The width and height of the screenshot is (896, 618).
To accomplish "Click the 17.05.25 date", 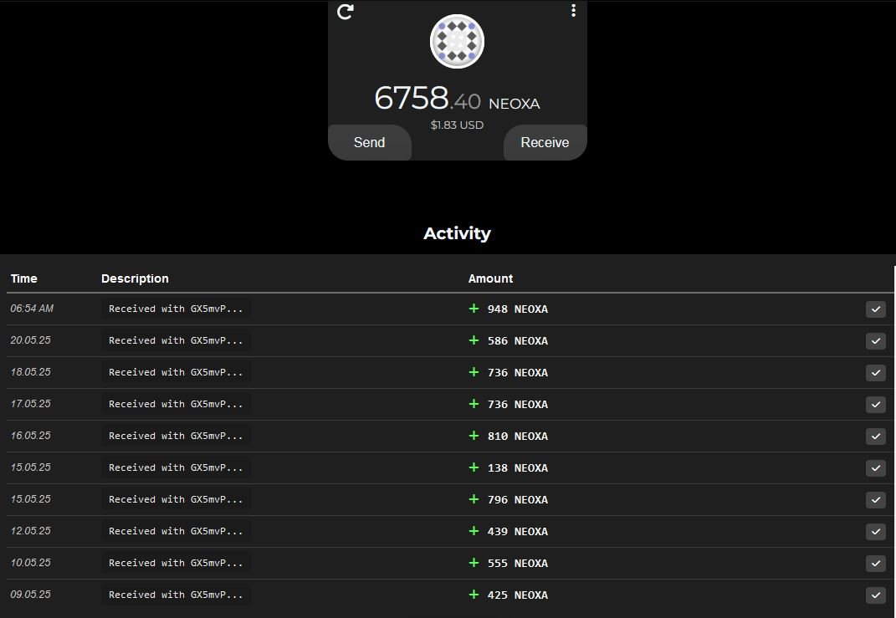I will [31, 404].
